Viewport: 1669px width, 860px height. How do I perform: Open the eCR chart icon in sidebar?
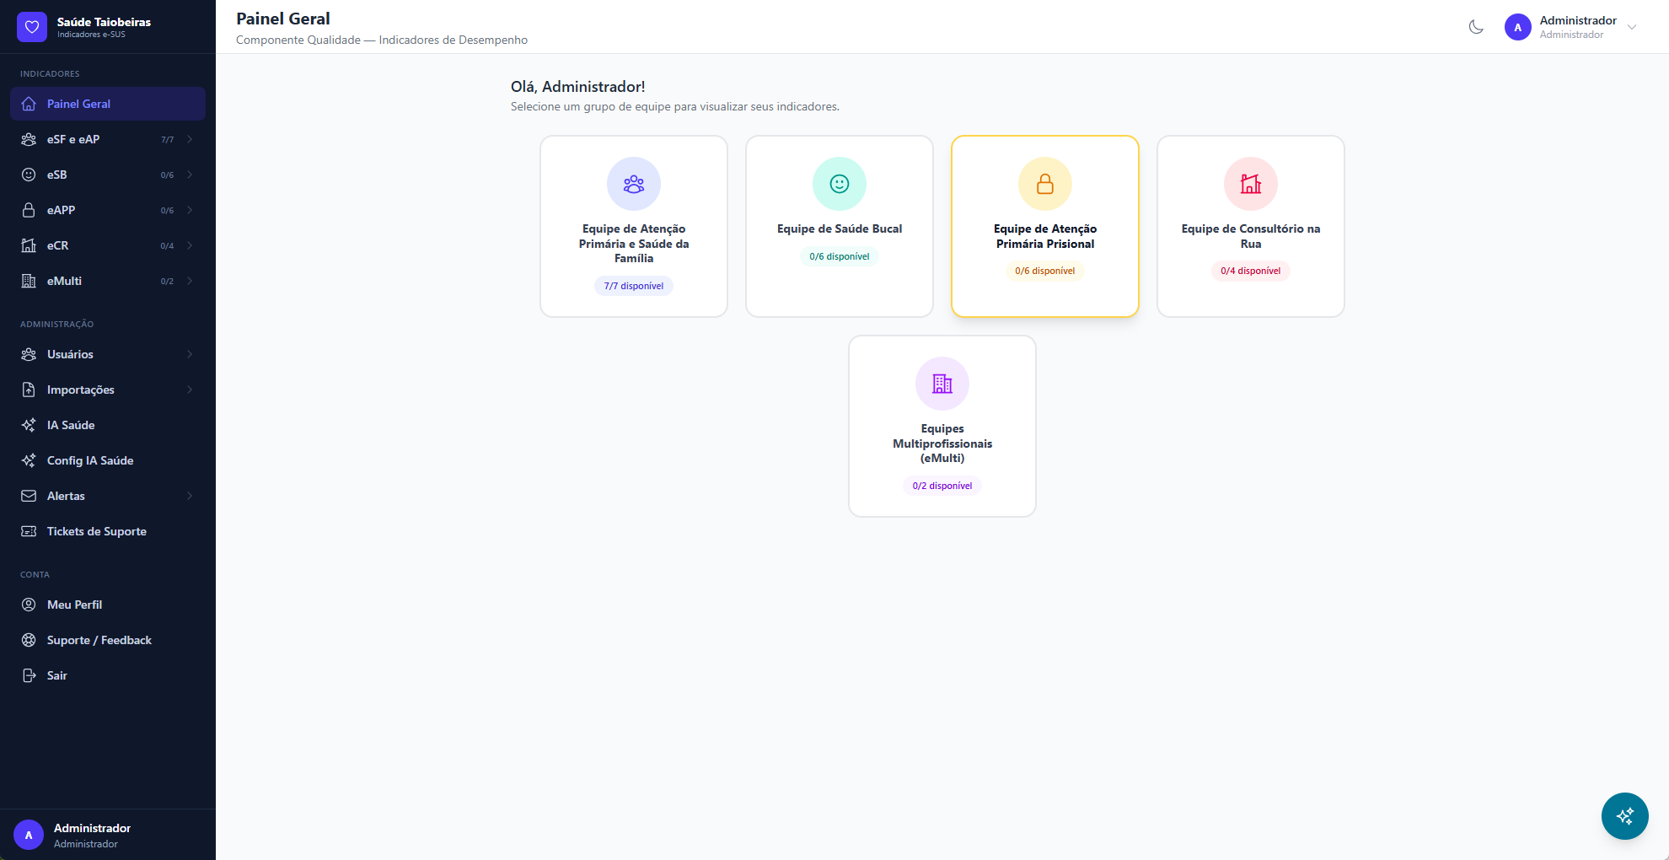click(29, 245)
